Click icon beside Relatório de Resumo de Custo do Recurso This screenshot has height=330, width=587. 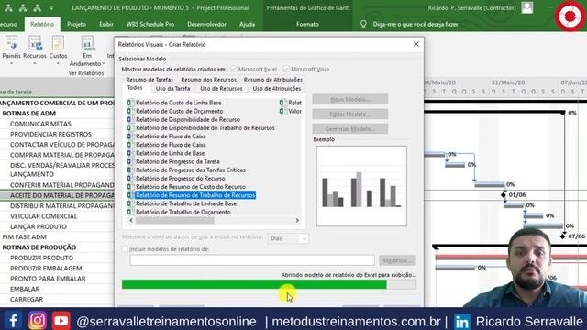(130, 187)
